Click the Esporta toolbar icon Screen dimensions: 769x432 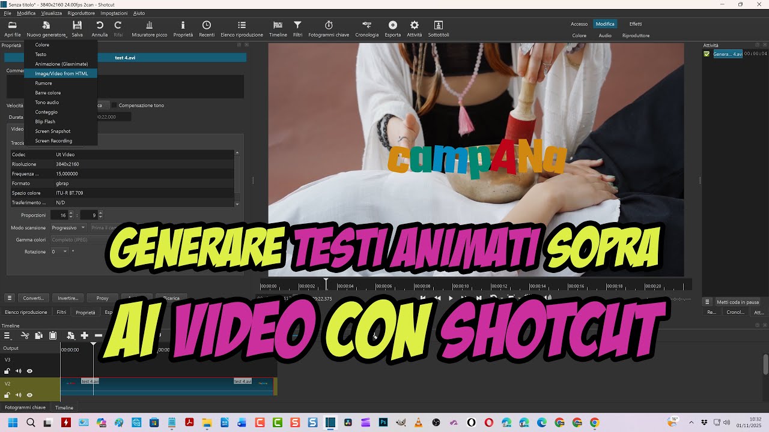pyautogui.click(x=393, y=28)
